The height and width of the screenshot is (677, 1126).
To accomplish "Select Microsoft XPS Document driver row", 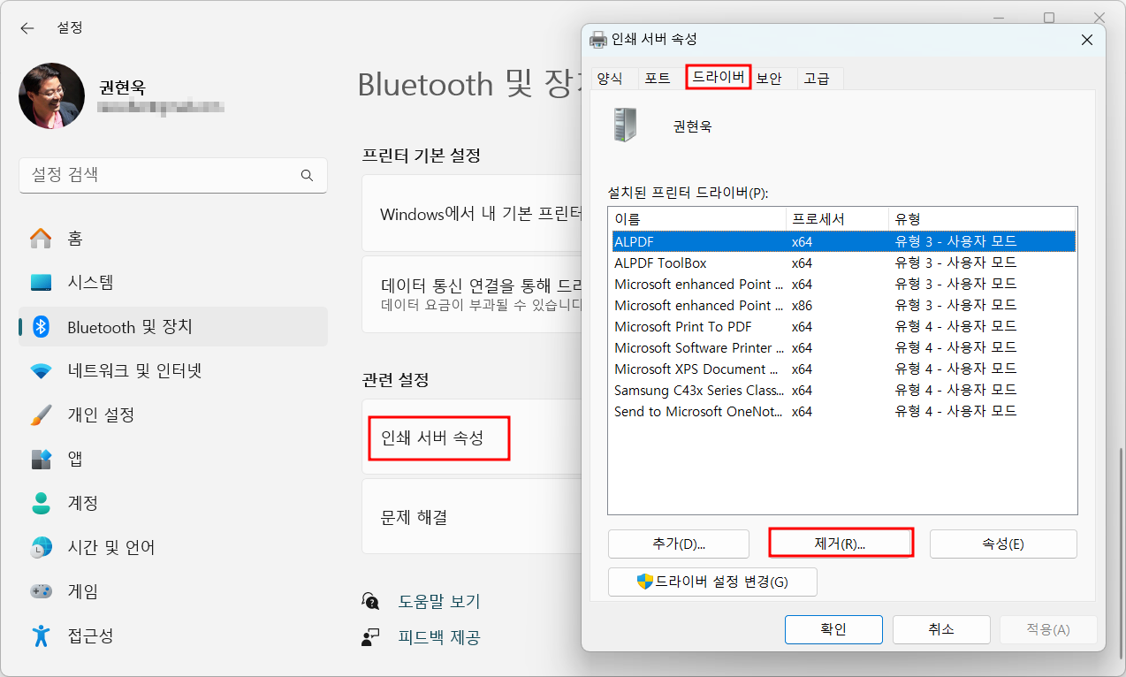I will [x=842, y=369].
